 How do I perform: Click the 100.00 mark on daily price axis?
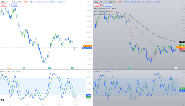coord(89,64)
